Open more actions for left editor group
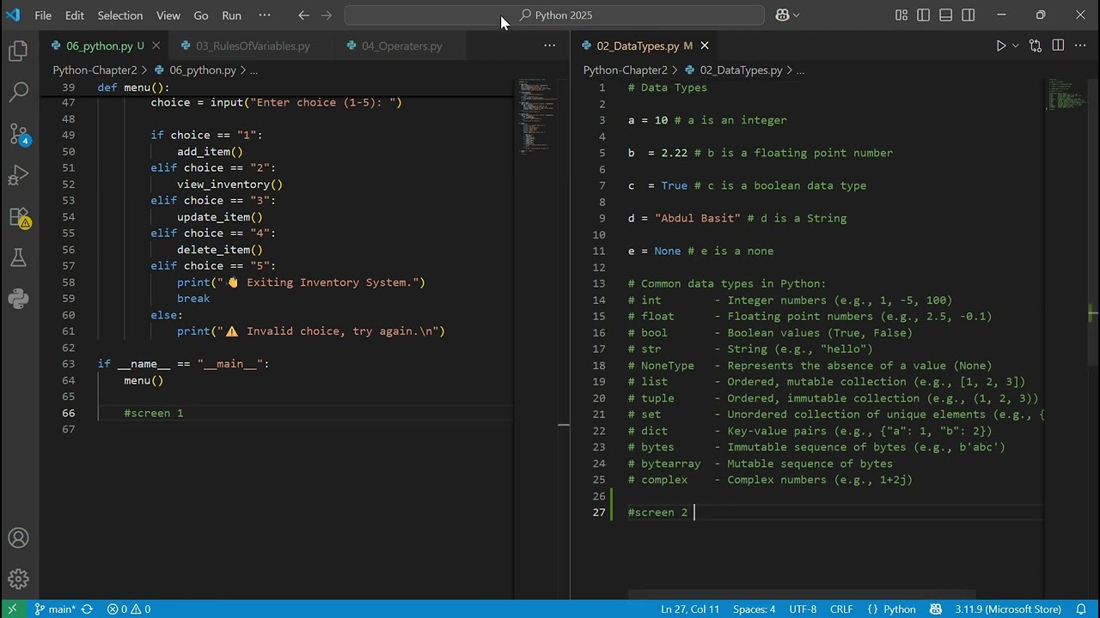 coord(549,45)
